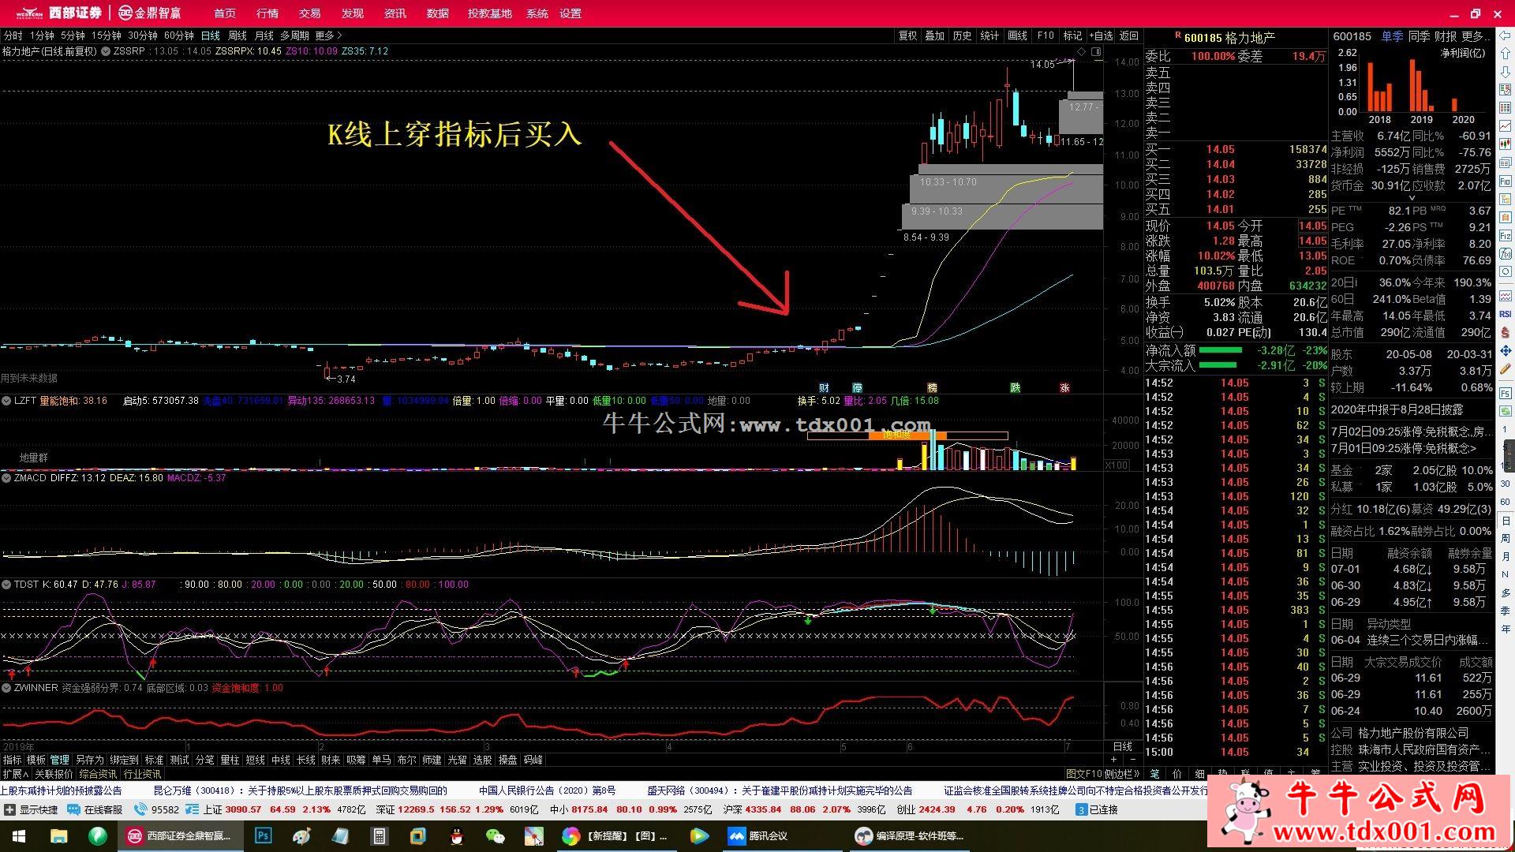This screenshot has height=852, width=1515.
Task: Open the F10 company info sidebar icon
Action: coord(1506,181)
